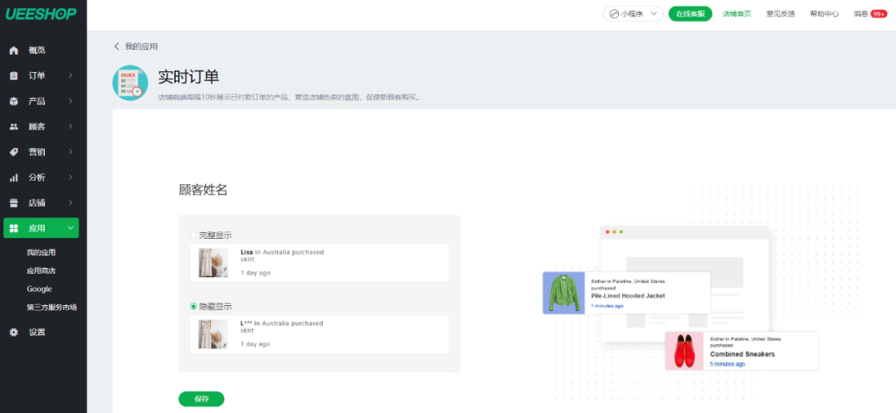Image resolution: width=896 pixels, height=413 pixels.
Task: Click the back arrow beside 我的应用
Action: point(117,46)
